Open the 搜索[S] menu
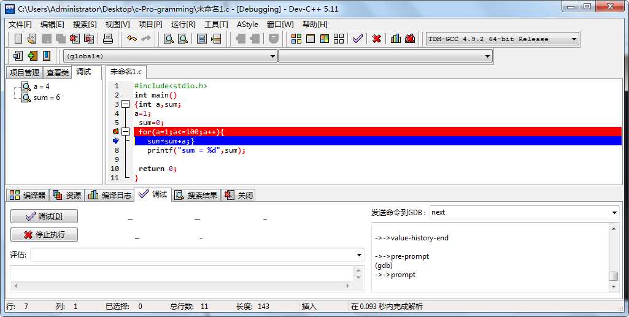The image size is (629, 317). click(85, 25)
